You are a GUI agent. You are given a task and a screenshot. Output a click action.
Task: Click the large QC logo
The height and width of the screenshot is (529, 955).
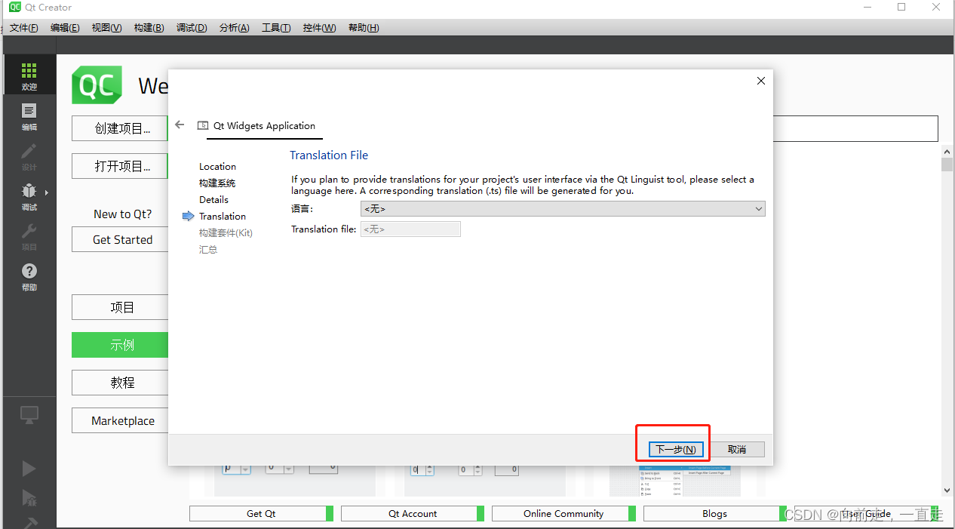[97, 85]
